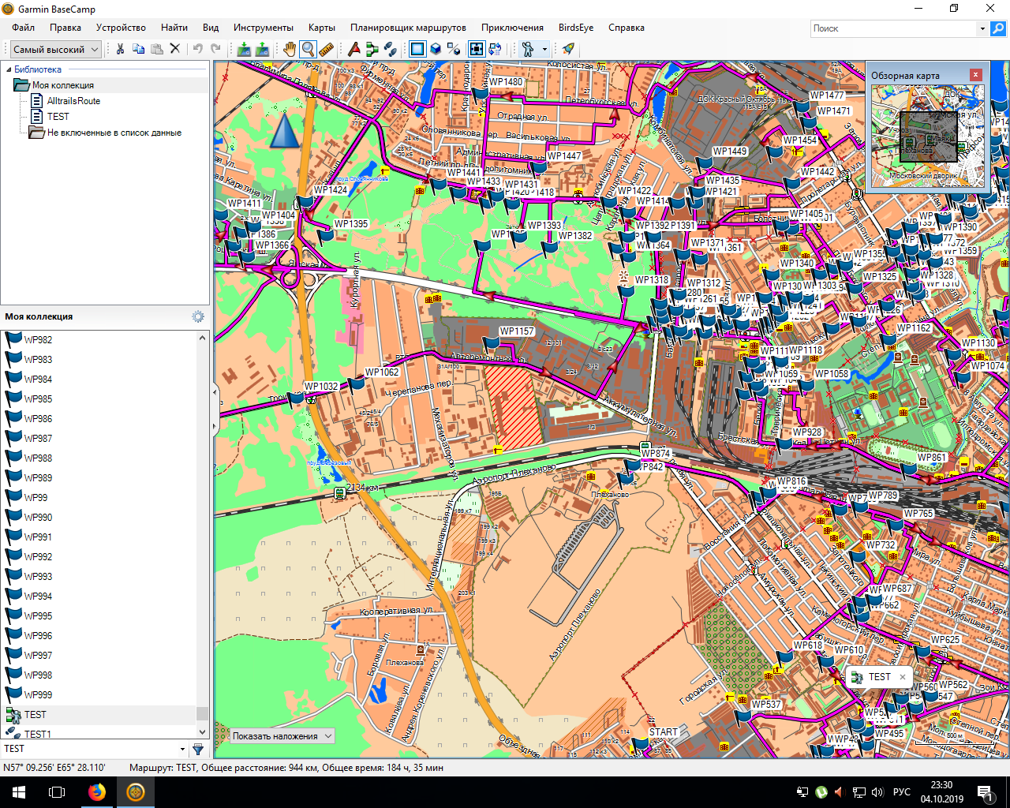1010x808 pixels.
Task: Close the Обзорная карта overview panel
Action: tap(976, 75)
